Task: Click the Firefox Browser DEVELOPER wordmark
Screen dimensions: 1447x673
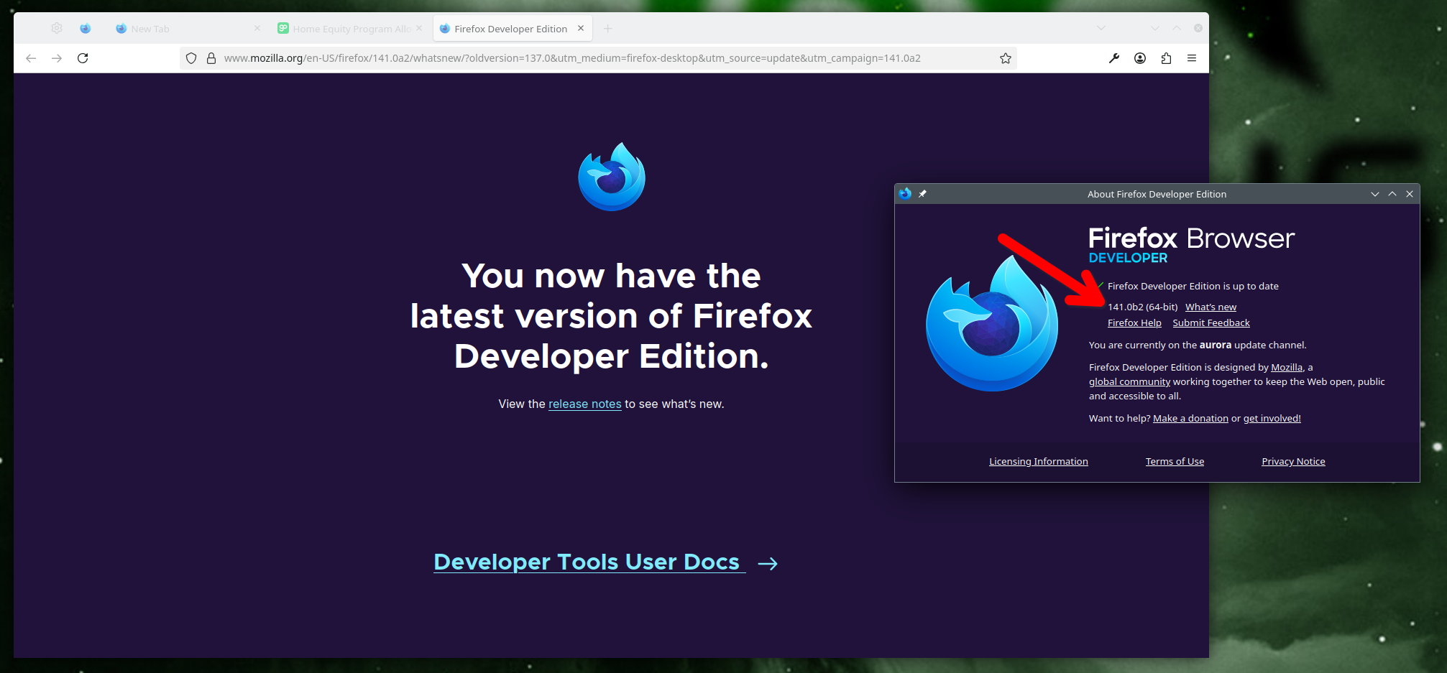Action: (1191, 245)
